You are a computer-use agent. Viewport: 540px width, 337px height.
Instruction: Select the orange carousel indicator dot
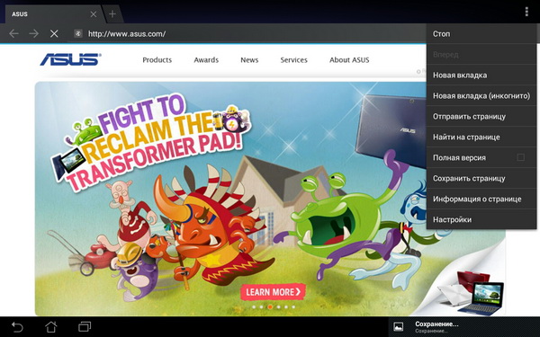[x=270, y=306]
